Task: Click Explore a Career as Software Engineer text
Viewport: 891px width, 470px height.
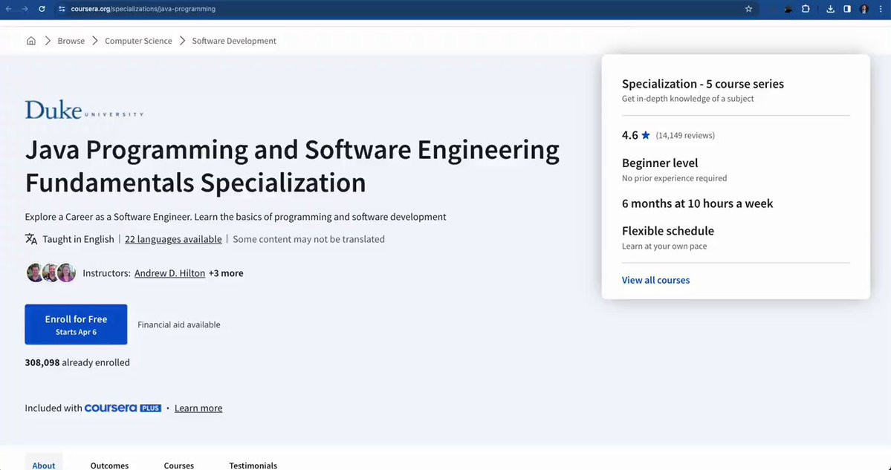Action: pyautogui.click(x=236, y=217)
